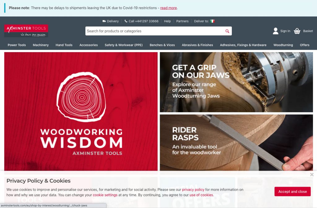The image size is (317, 208).
Task: Open the privacy policy link
Action: (x=193, y=190)
